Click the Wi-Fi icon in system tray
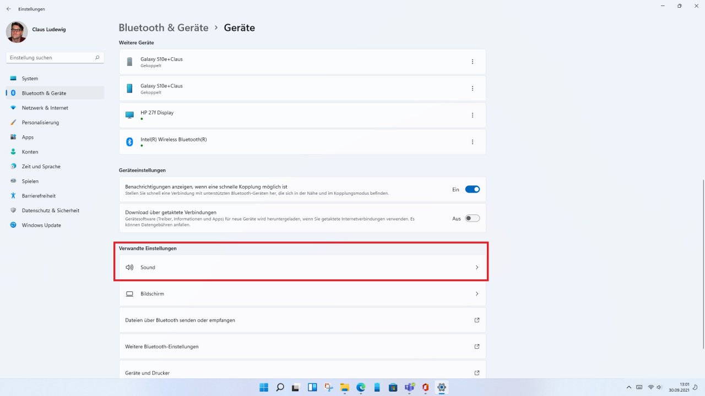Image resolution: width=705 pixels, height=396 pixels. pos(651,387)
